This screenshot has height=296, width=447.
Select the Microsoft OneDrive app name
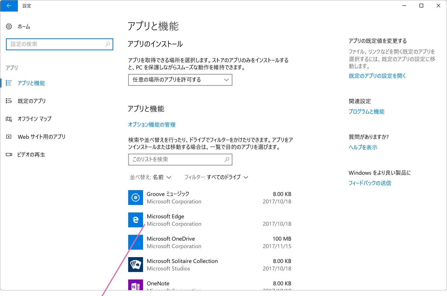(171, 239)
